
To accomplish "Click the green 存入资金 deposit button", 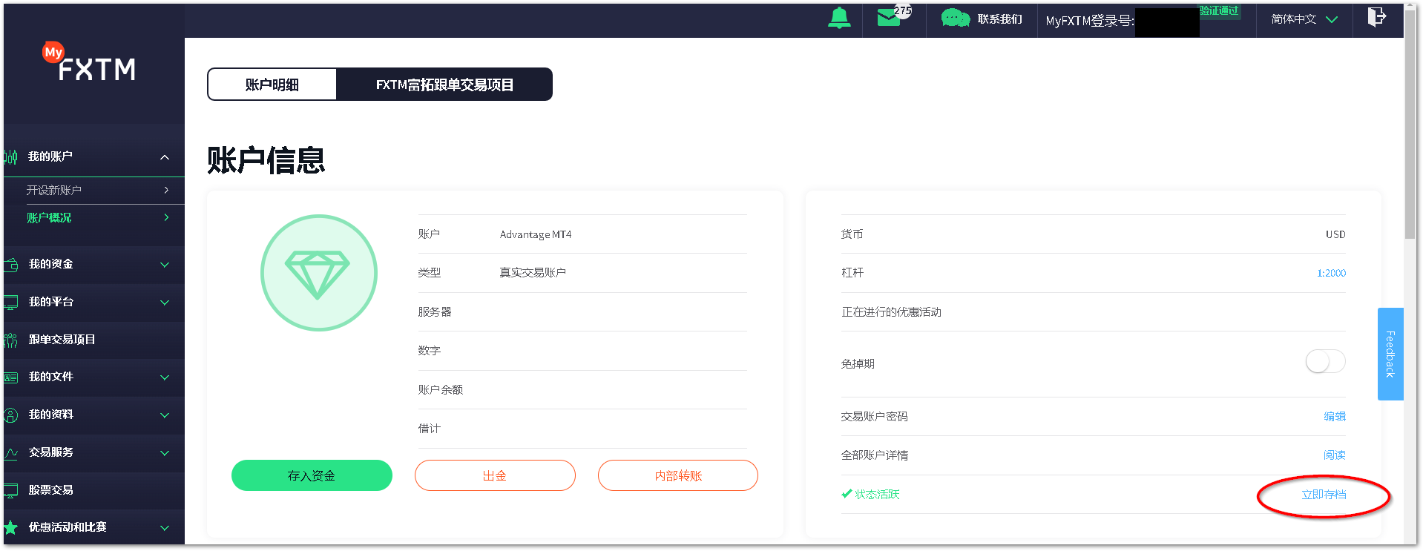I will point(312,475).
